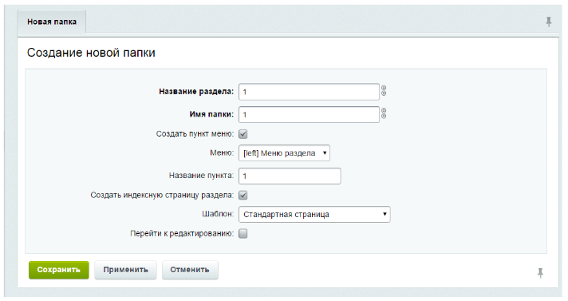This screenshot has height=301, width=568.
Task: Click the Создать индексную страницу раздела label
Action: pos(162,195)
